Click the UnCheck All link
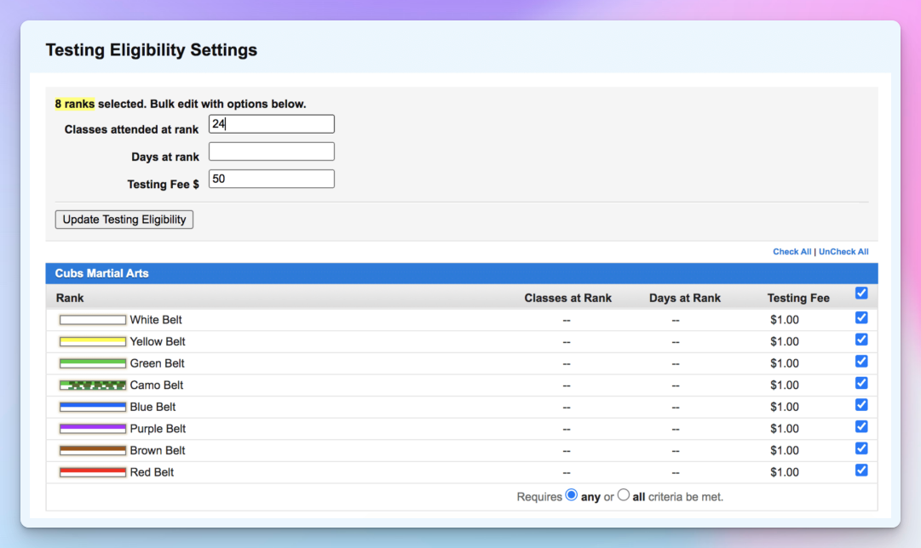921x548 pixels. [843, 252]
